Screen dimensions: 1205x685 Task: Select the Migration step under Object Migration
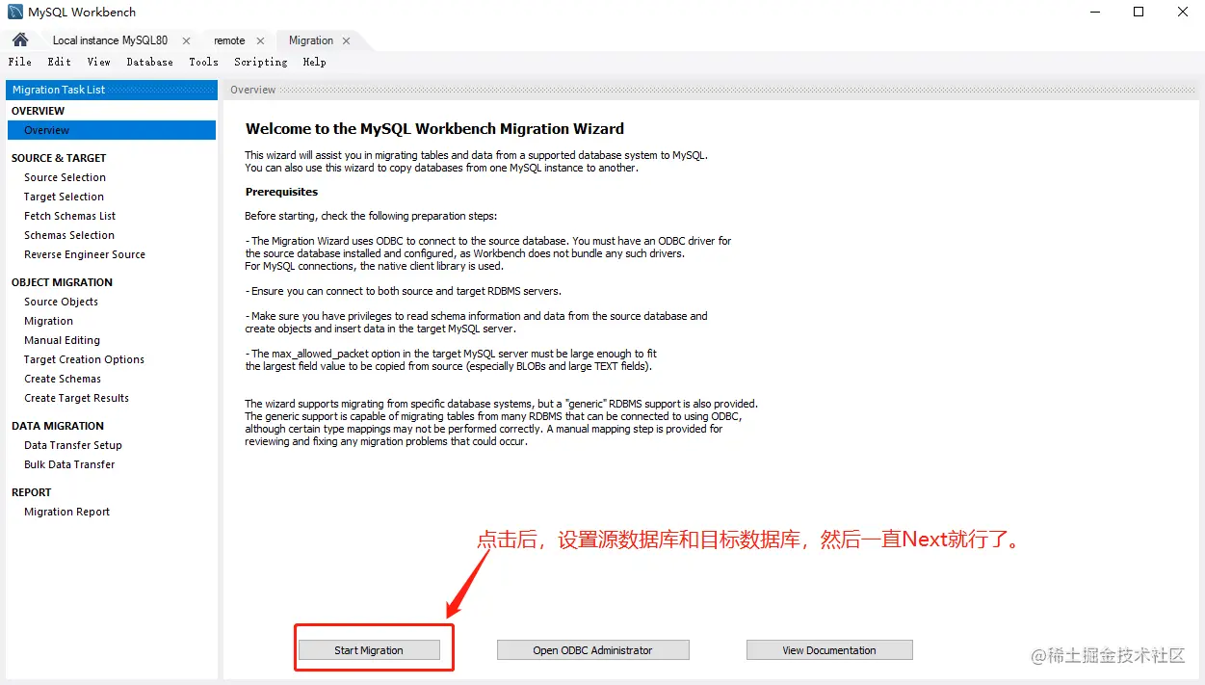[x=49, y=321]
